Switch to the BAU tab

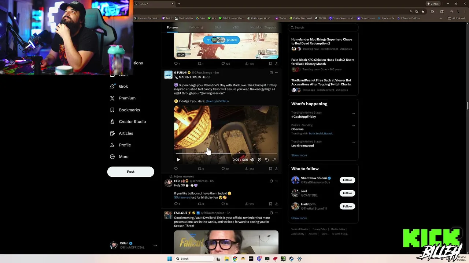tap(218, 27)
